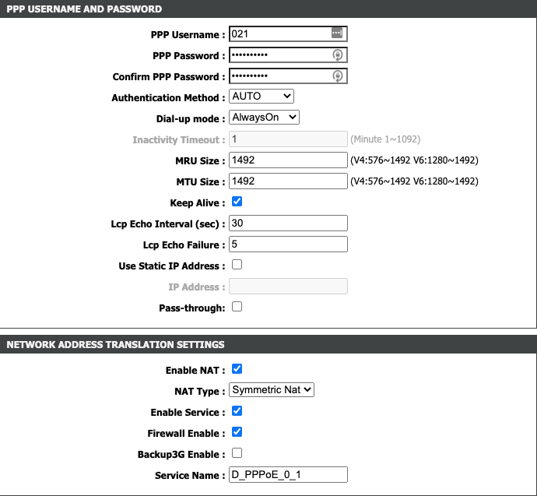Click the 'Use Static IP Address :' label
Viewport: 537px width, 496px height.
tap(171, 266)
